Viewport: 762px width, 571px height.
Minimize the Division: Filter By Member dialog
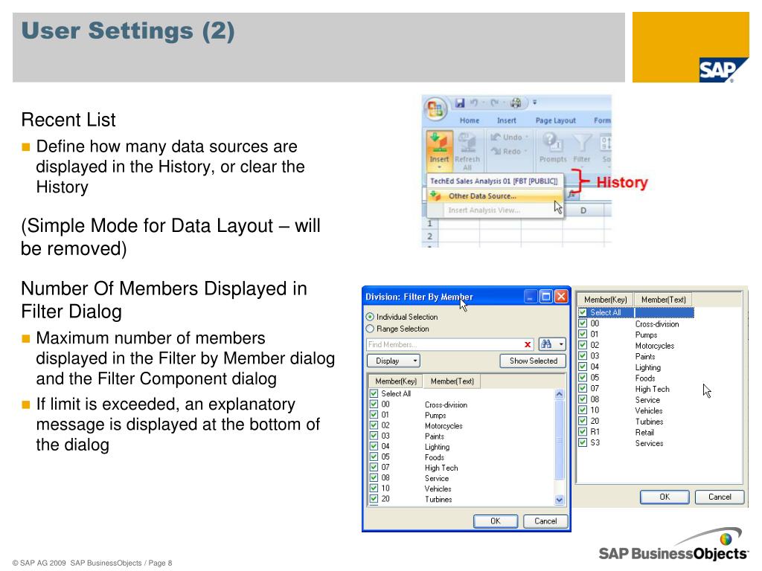tap(531, 296)
